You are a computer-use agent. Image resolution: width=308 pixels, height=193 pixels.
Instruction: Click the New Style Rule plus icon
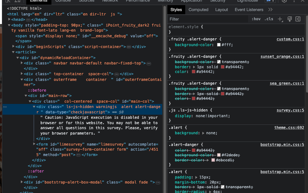tap(280, 19)
